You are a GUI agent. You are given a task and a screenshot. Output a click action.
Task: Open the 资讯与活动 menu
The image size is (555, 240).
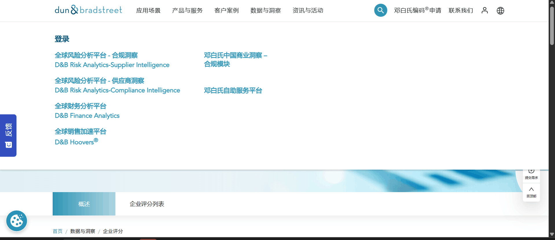pos(308,11)
